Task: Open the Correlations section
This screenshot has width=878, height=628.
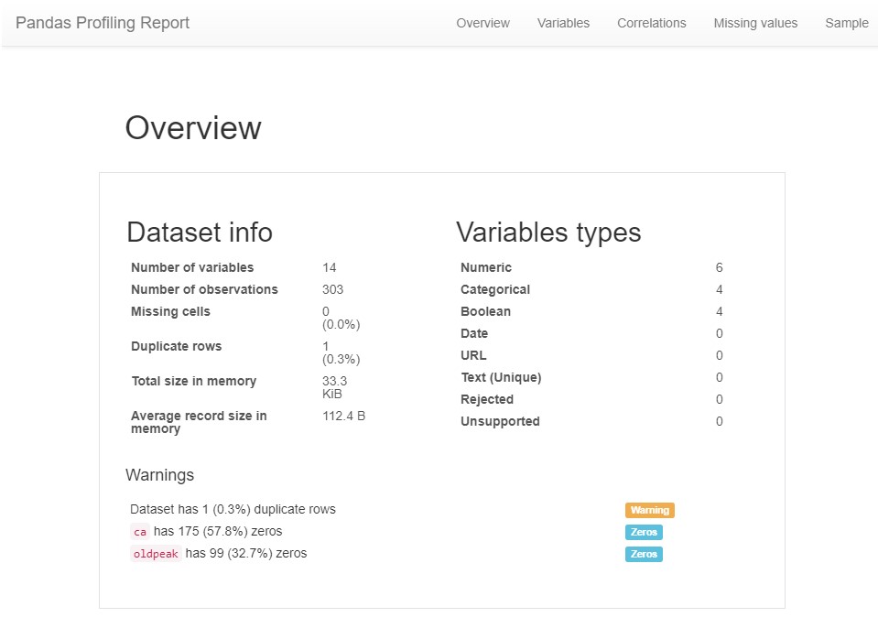Action: [x=651, y=23]
